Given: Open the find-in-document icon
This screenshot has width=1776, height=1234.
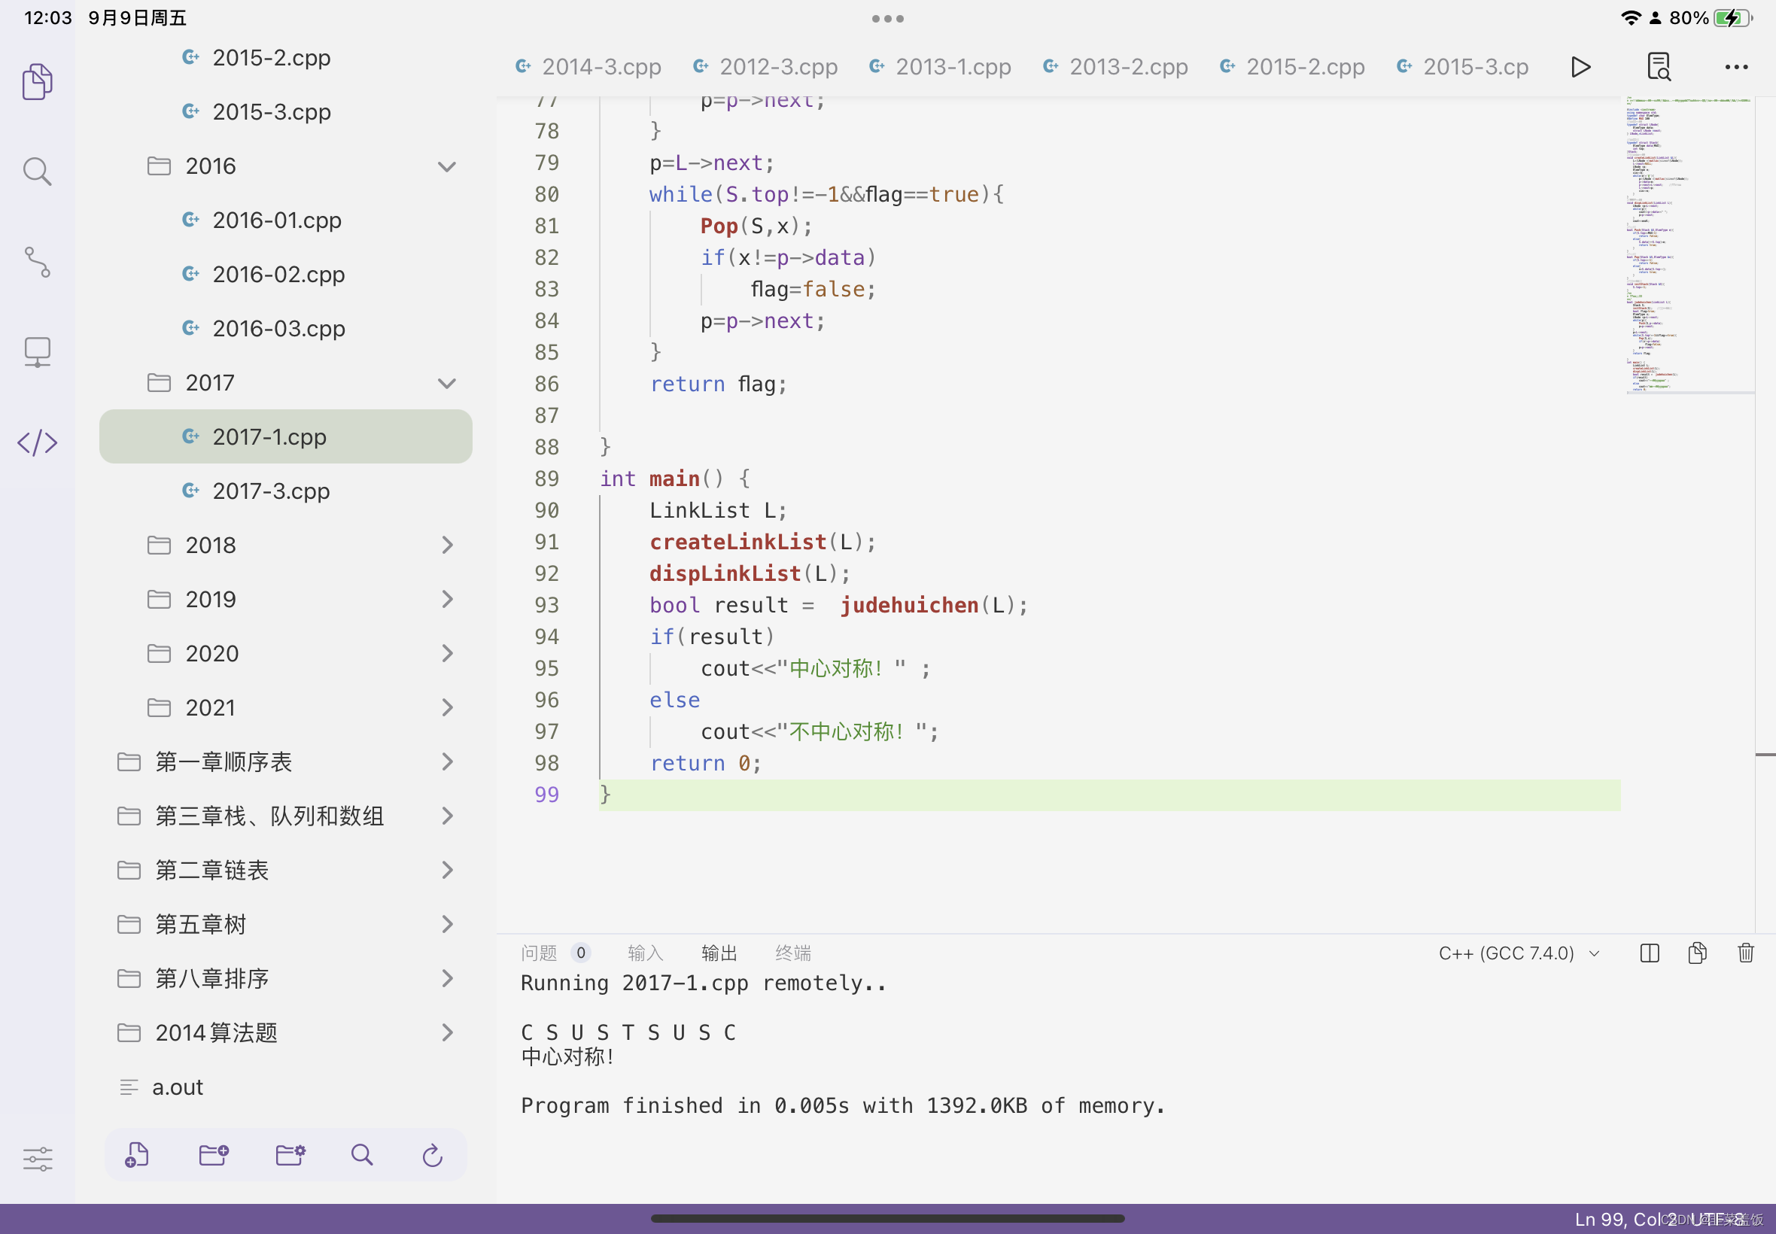Looking at the screenshot, I should 1659,67.
